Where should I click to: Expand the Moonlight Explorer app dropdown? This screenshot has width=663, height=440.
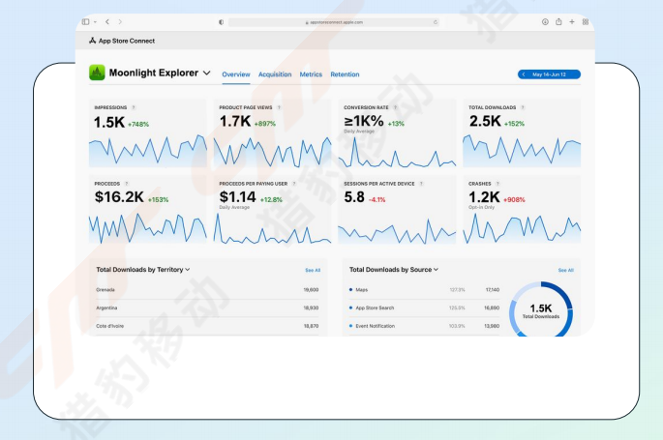pos(207,73)
